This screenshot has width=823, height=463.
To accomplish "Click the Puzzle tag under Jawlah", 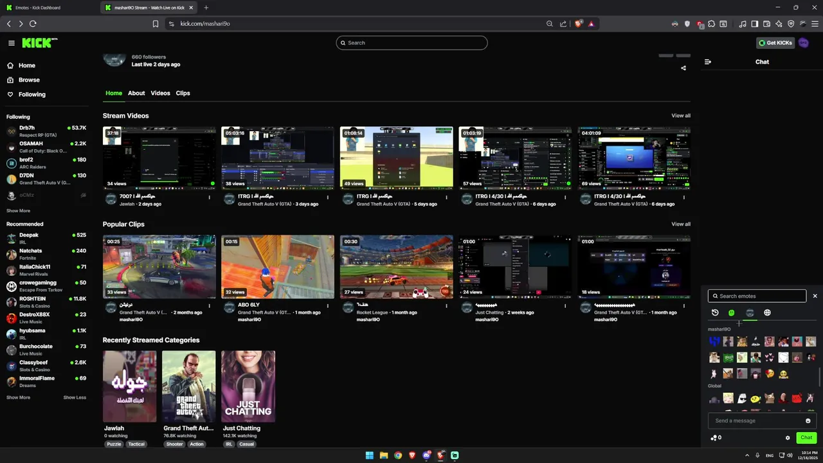I will pos(114,444).
